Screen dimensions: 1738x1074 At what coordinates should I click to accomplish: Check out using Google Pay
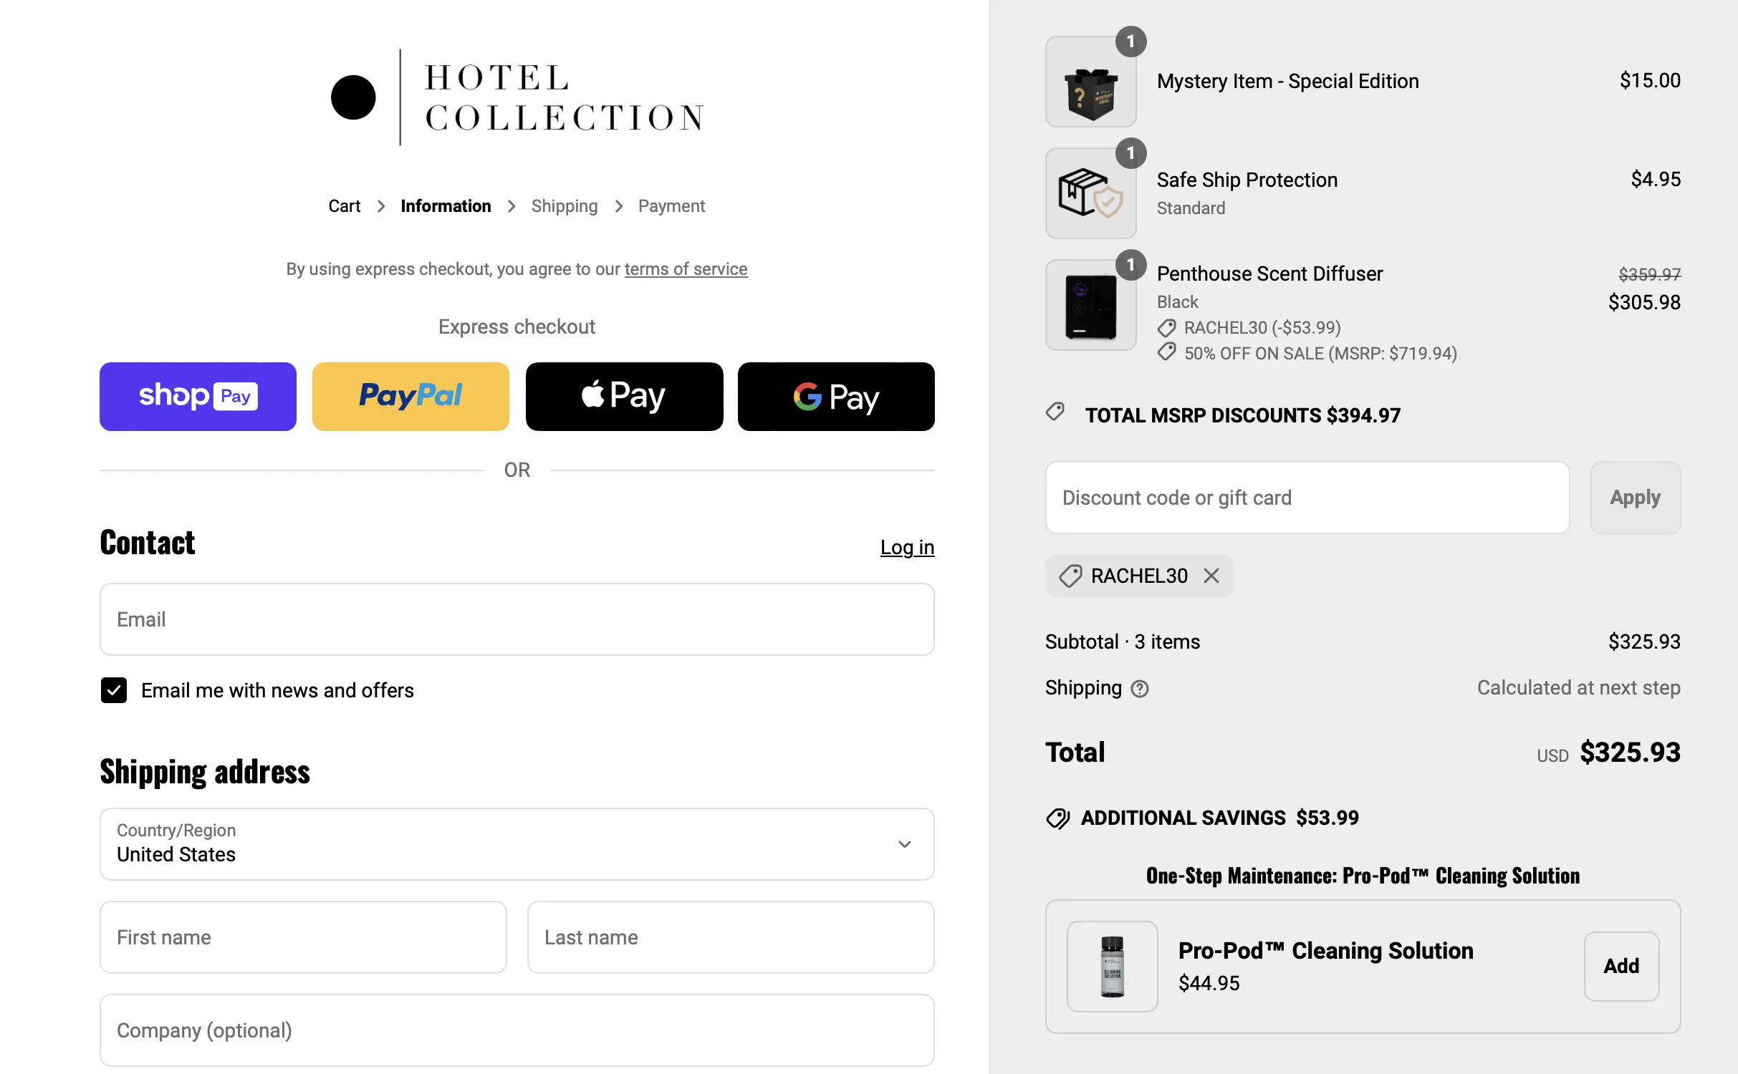tap(836, 397)
